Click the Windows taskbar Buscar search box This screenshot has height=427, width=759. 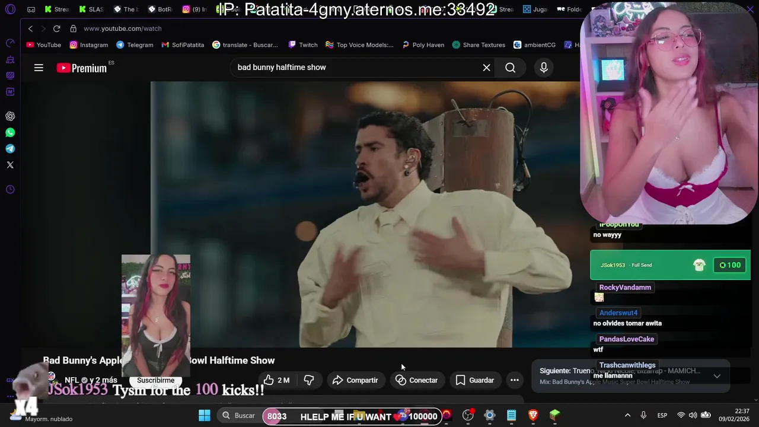(238, 416)
